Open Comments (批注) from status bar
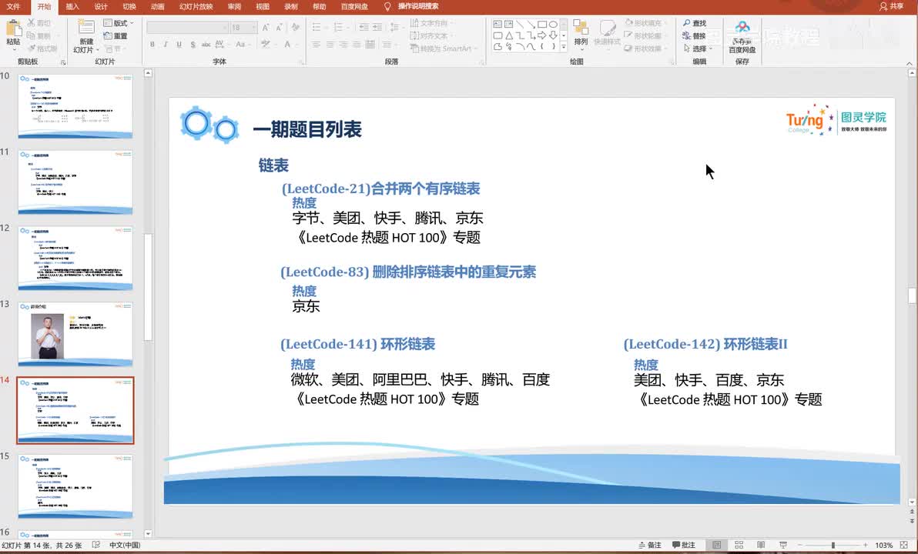 coord(684,546)
